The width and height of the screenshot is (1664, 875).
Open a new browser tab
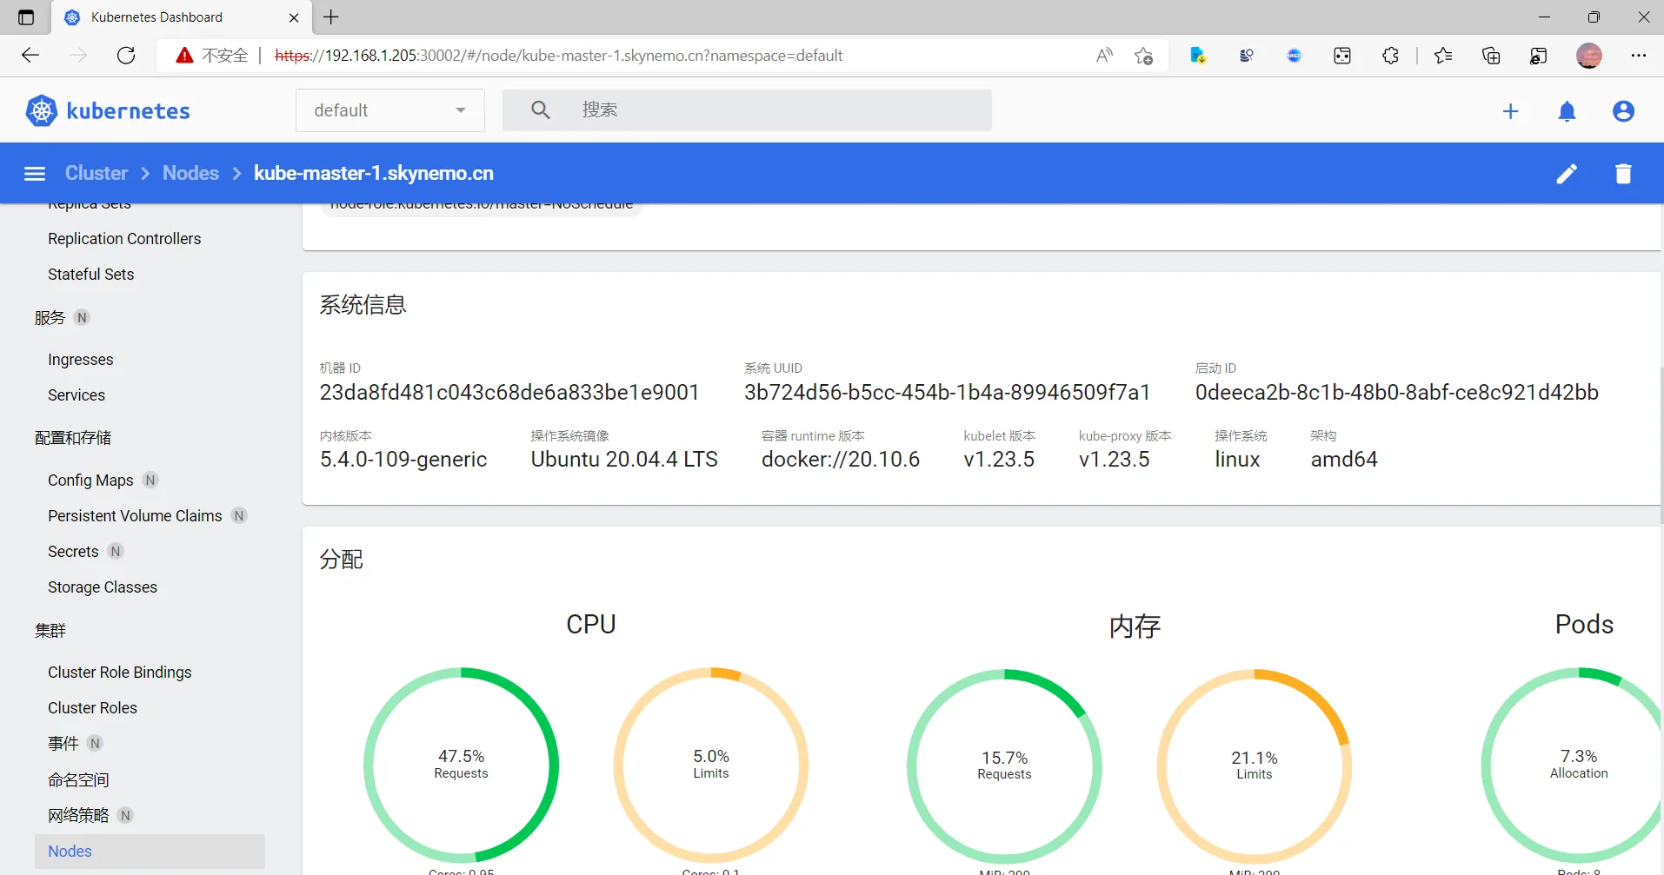[x=331, y=17]
